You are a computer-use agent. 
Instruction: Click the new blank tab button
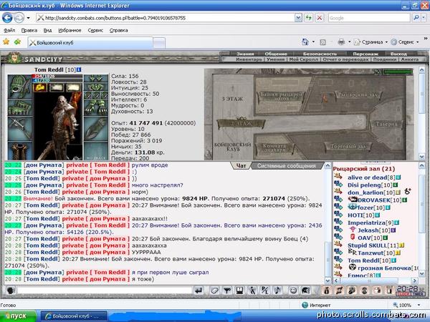pyautogui.click(x=159, y=43)
